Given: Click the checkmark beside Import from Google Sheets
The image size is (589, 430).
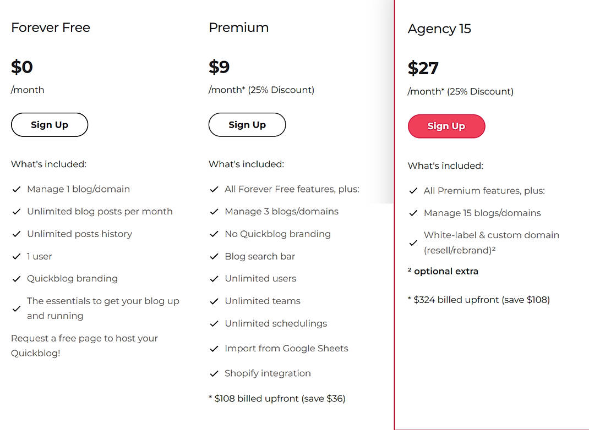Looking at the screenshot, I should tap(214, 349).
